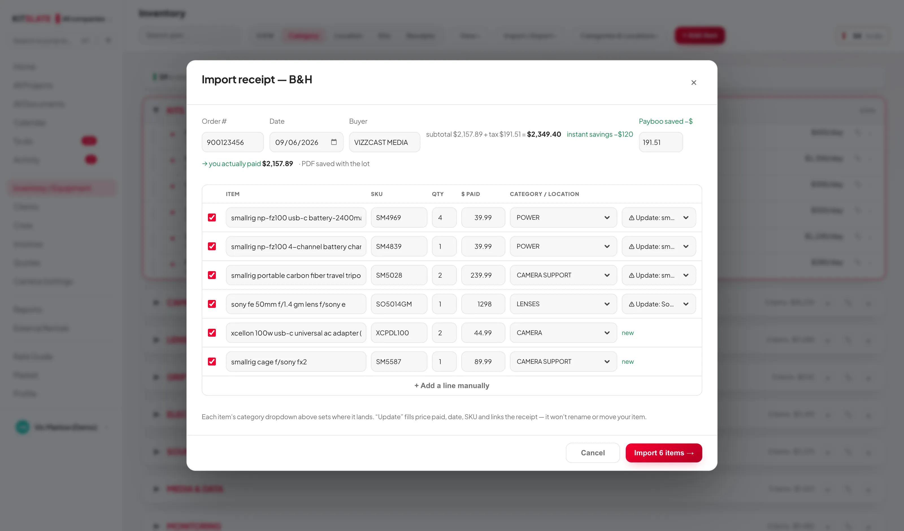Click the 'new' label on Xcellon row
The width and height of the screenshot is (904, 531).
(627, 333)
